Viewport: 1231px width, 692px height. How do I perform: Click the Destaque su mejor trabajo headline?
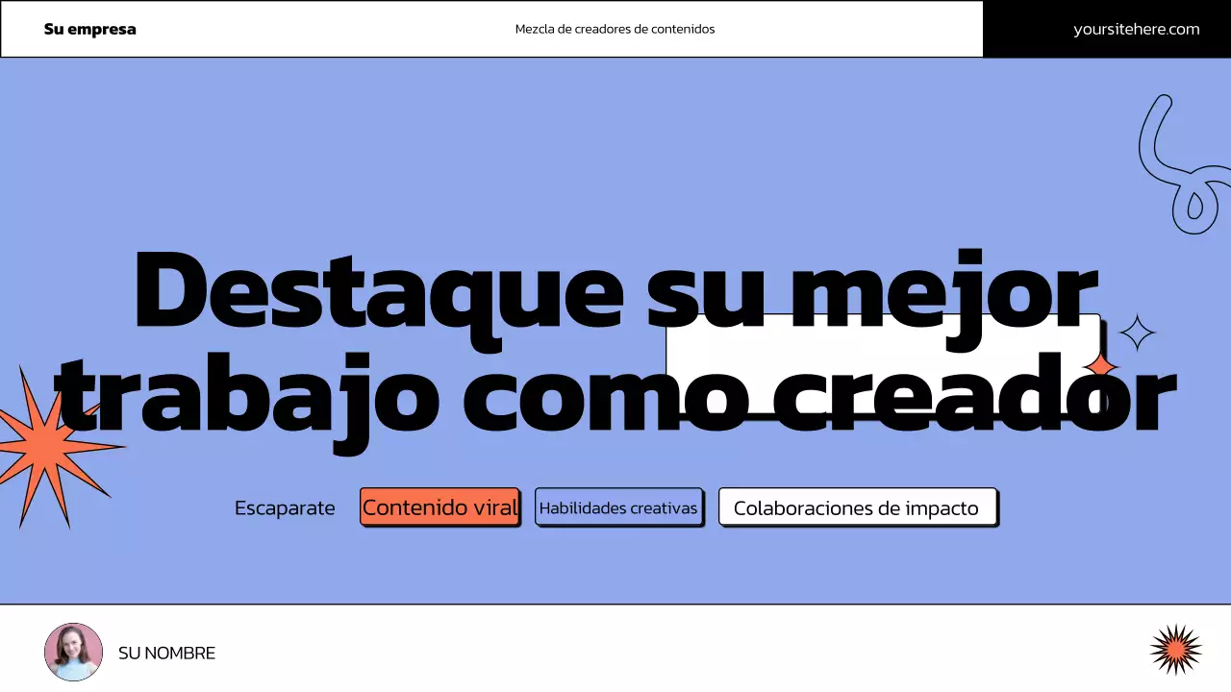tap(385, 288)
